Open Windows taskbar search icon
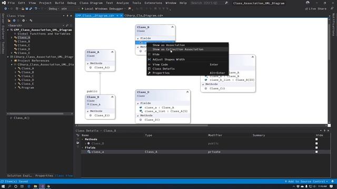Image resolution: width=337 pixels, height=189 pixels. (9, 186)
